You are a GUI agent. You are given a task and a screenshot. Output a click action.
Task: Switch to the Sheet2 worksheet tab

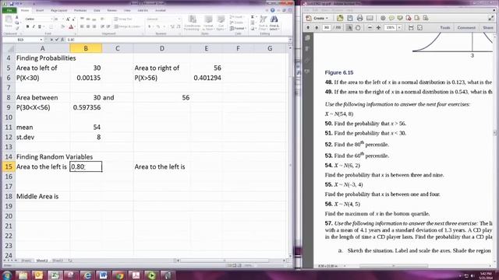click(41, 261)
